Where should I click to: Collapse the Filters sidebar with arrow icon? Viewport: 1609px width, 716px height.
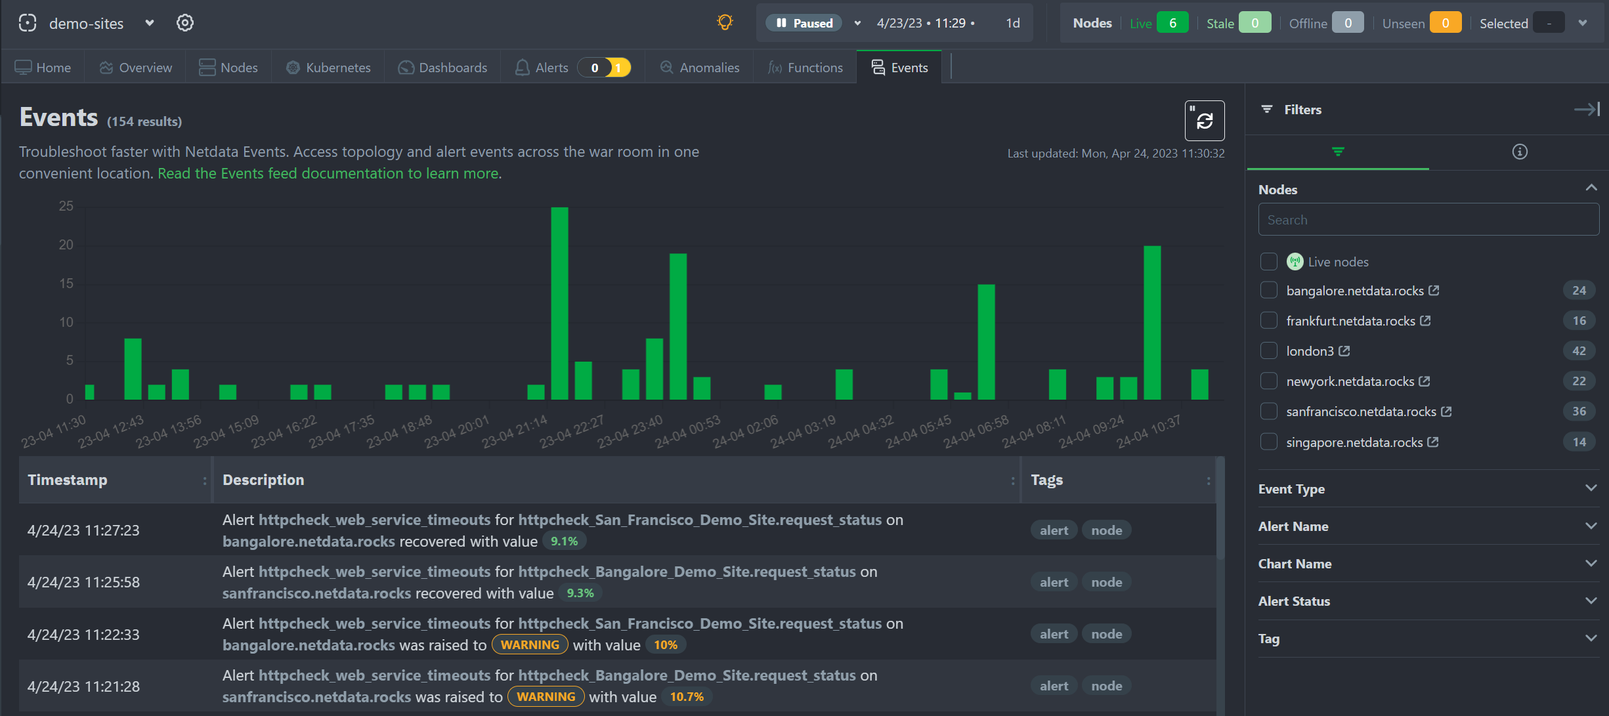tap(1587, 110)
